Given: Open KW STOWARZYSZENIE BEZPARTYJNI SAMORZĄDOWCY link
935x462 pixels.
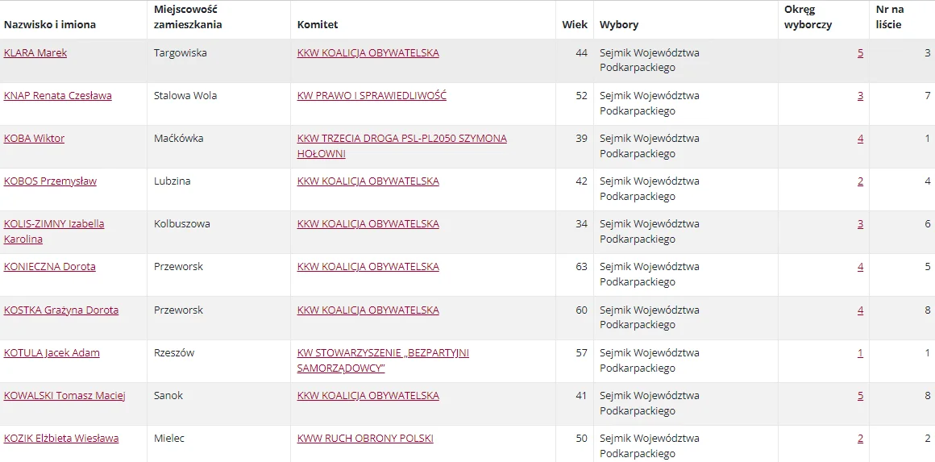Looking at the screenshot, I should [x=383, y=360].
